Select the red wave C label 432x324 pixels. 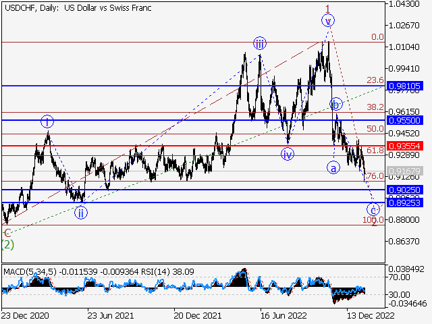click(7, 233)
